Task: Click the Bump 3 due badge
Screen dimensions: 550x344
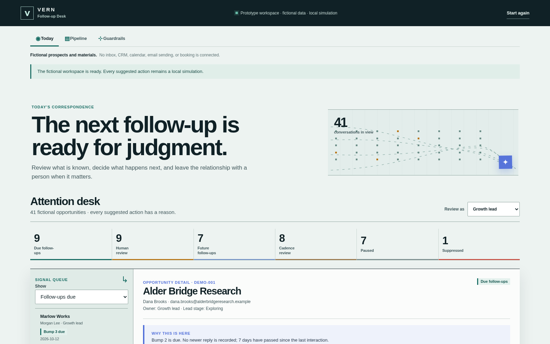Action: (x=54, y=332)
